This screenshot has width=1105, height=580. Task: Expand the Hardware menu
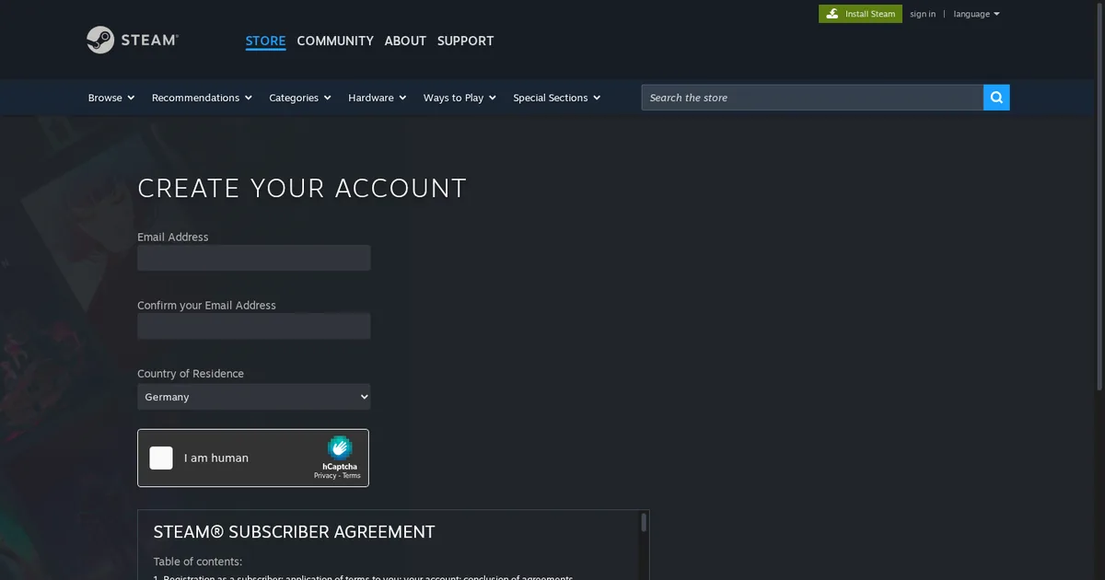point(378,98)
